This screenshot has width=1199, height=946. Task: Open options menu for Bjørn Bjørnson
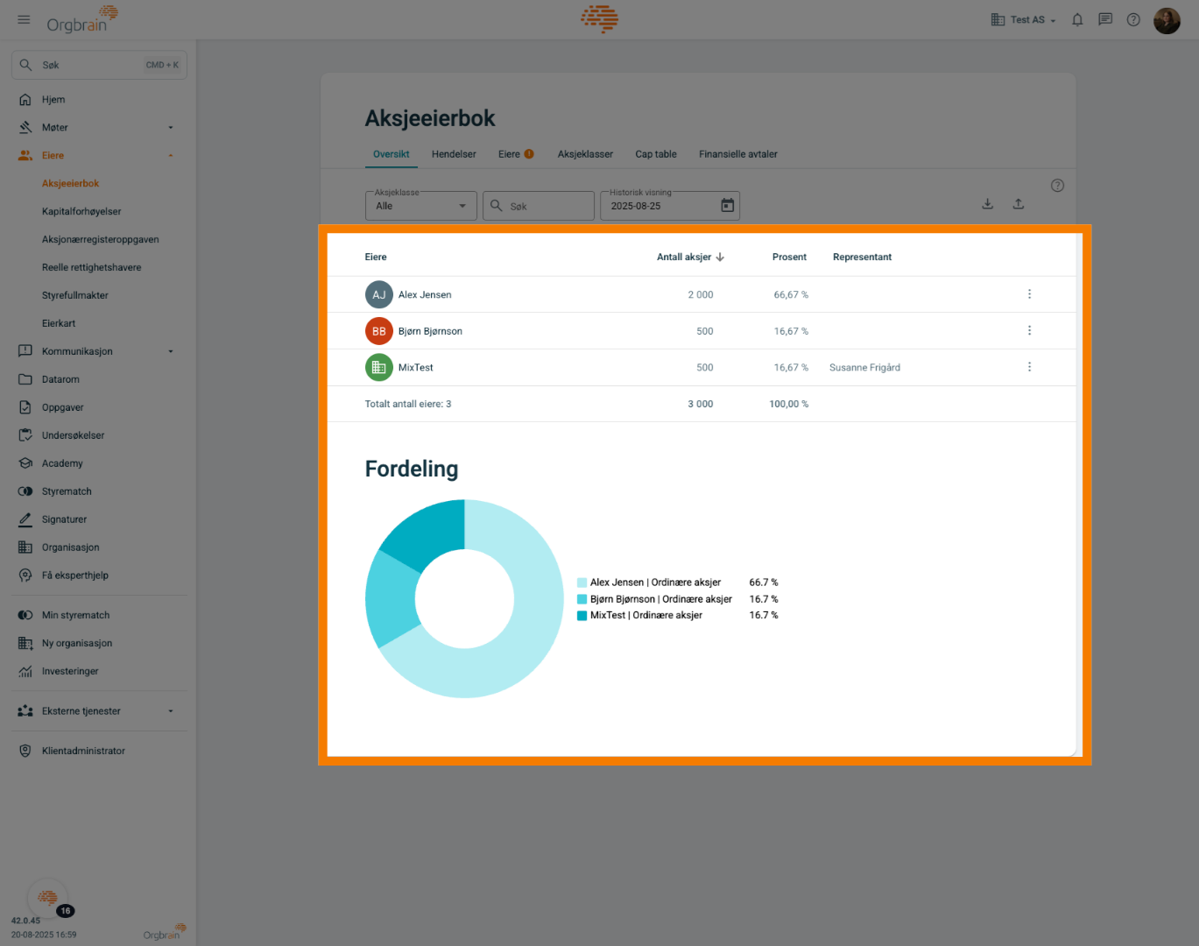coord(1029,331)
